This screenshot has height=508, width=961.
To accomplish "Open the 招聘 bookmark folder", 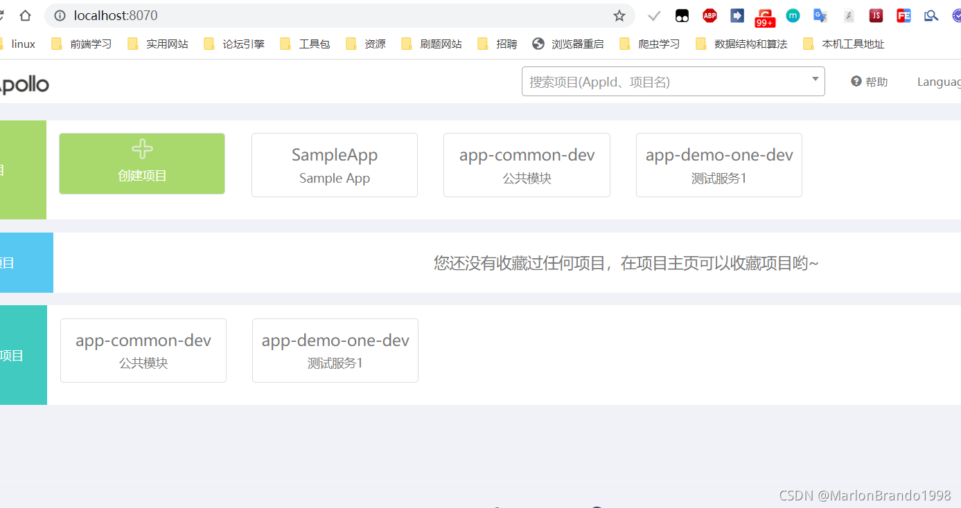I will click(x=497, y=44).
